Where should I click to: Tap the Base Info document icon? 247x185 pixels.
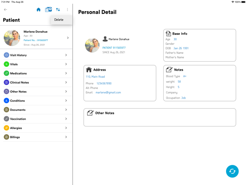[168, 34]
